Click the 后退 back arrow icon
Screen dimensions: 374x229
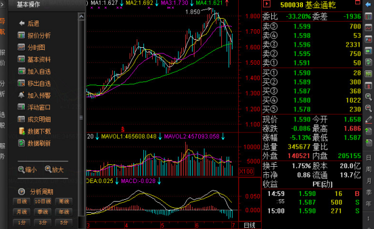[x=22, y=23]
